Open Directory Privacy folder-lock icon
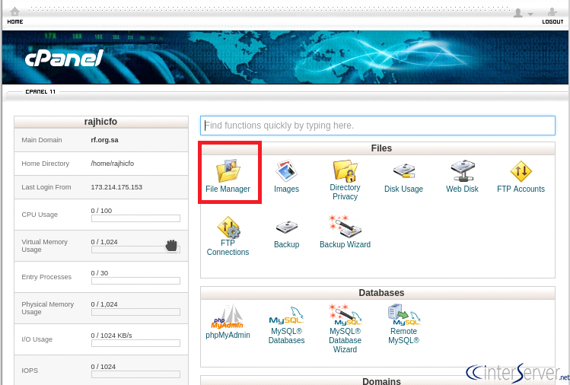The image size is (570, 385). (345, 170)
